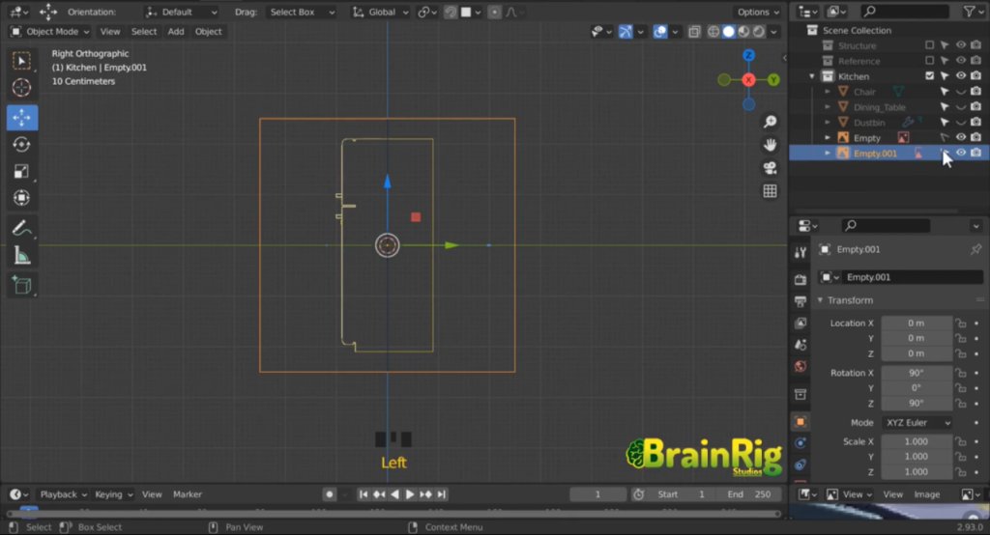Open the viewport View menu
This screenshot has width=990, height=535.
click(x=110, y=32)
